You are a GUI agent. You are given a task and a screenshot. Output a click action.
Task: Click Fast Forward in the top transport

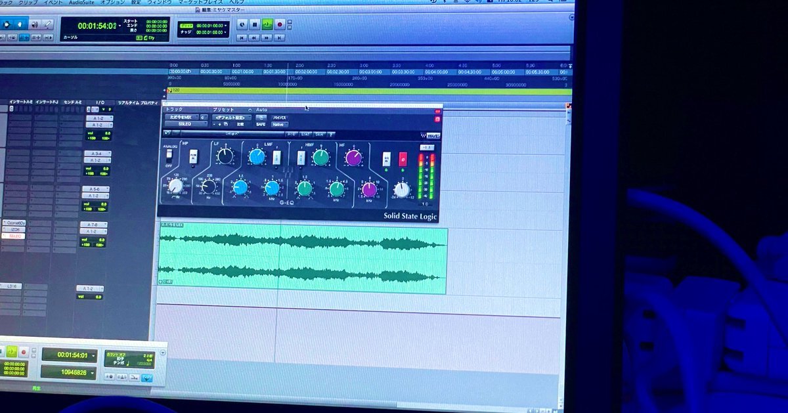point(267,38)
